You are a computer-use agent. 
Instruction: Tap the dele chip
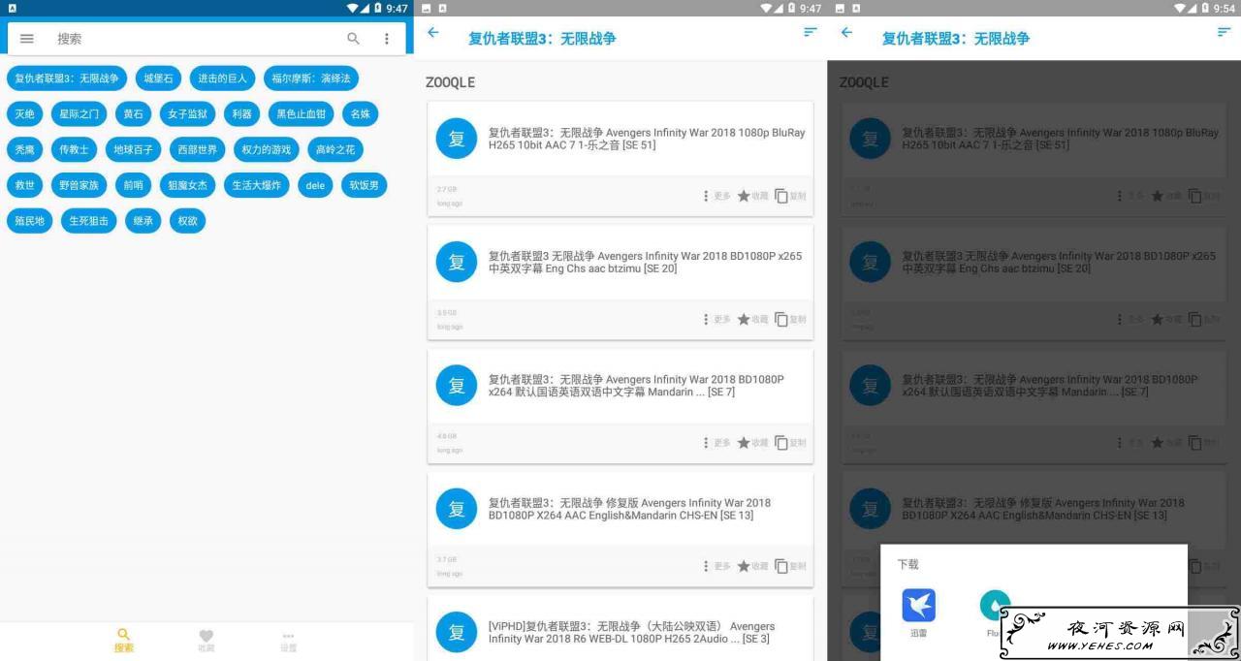pos(315,185)
